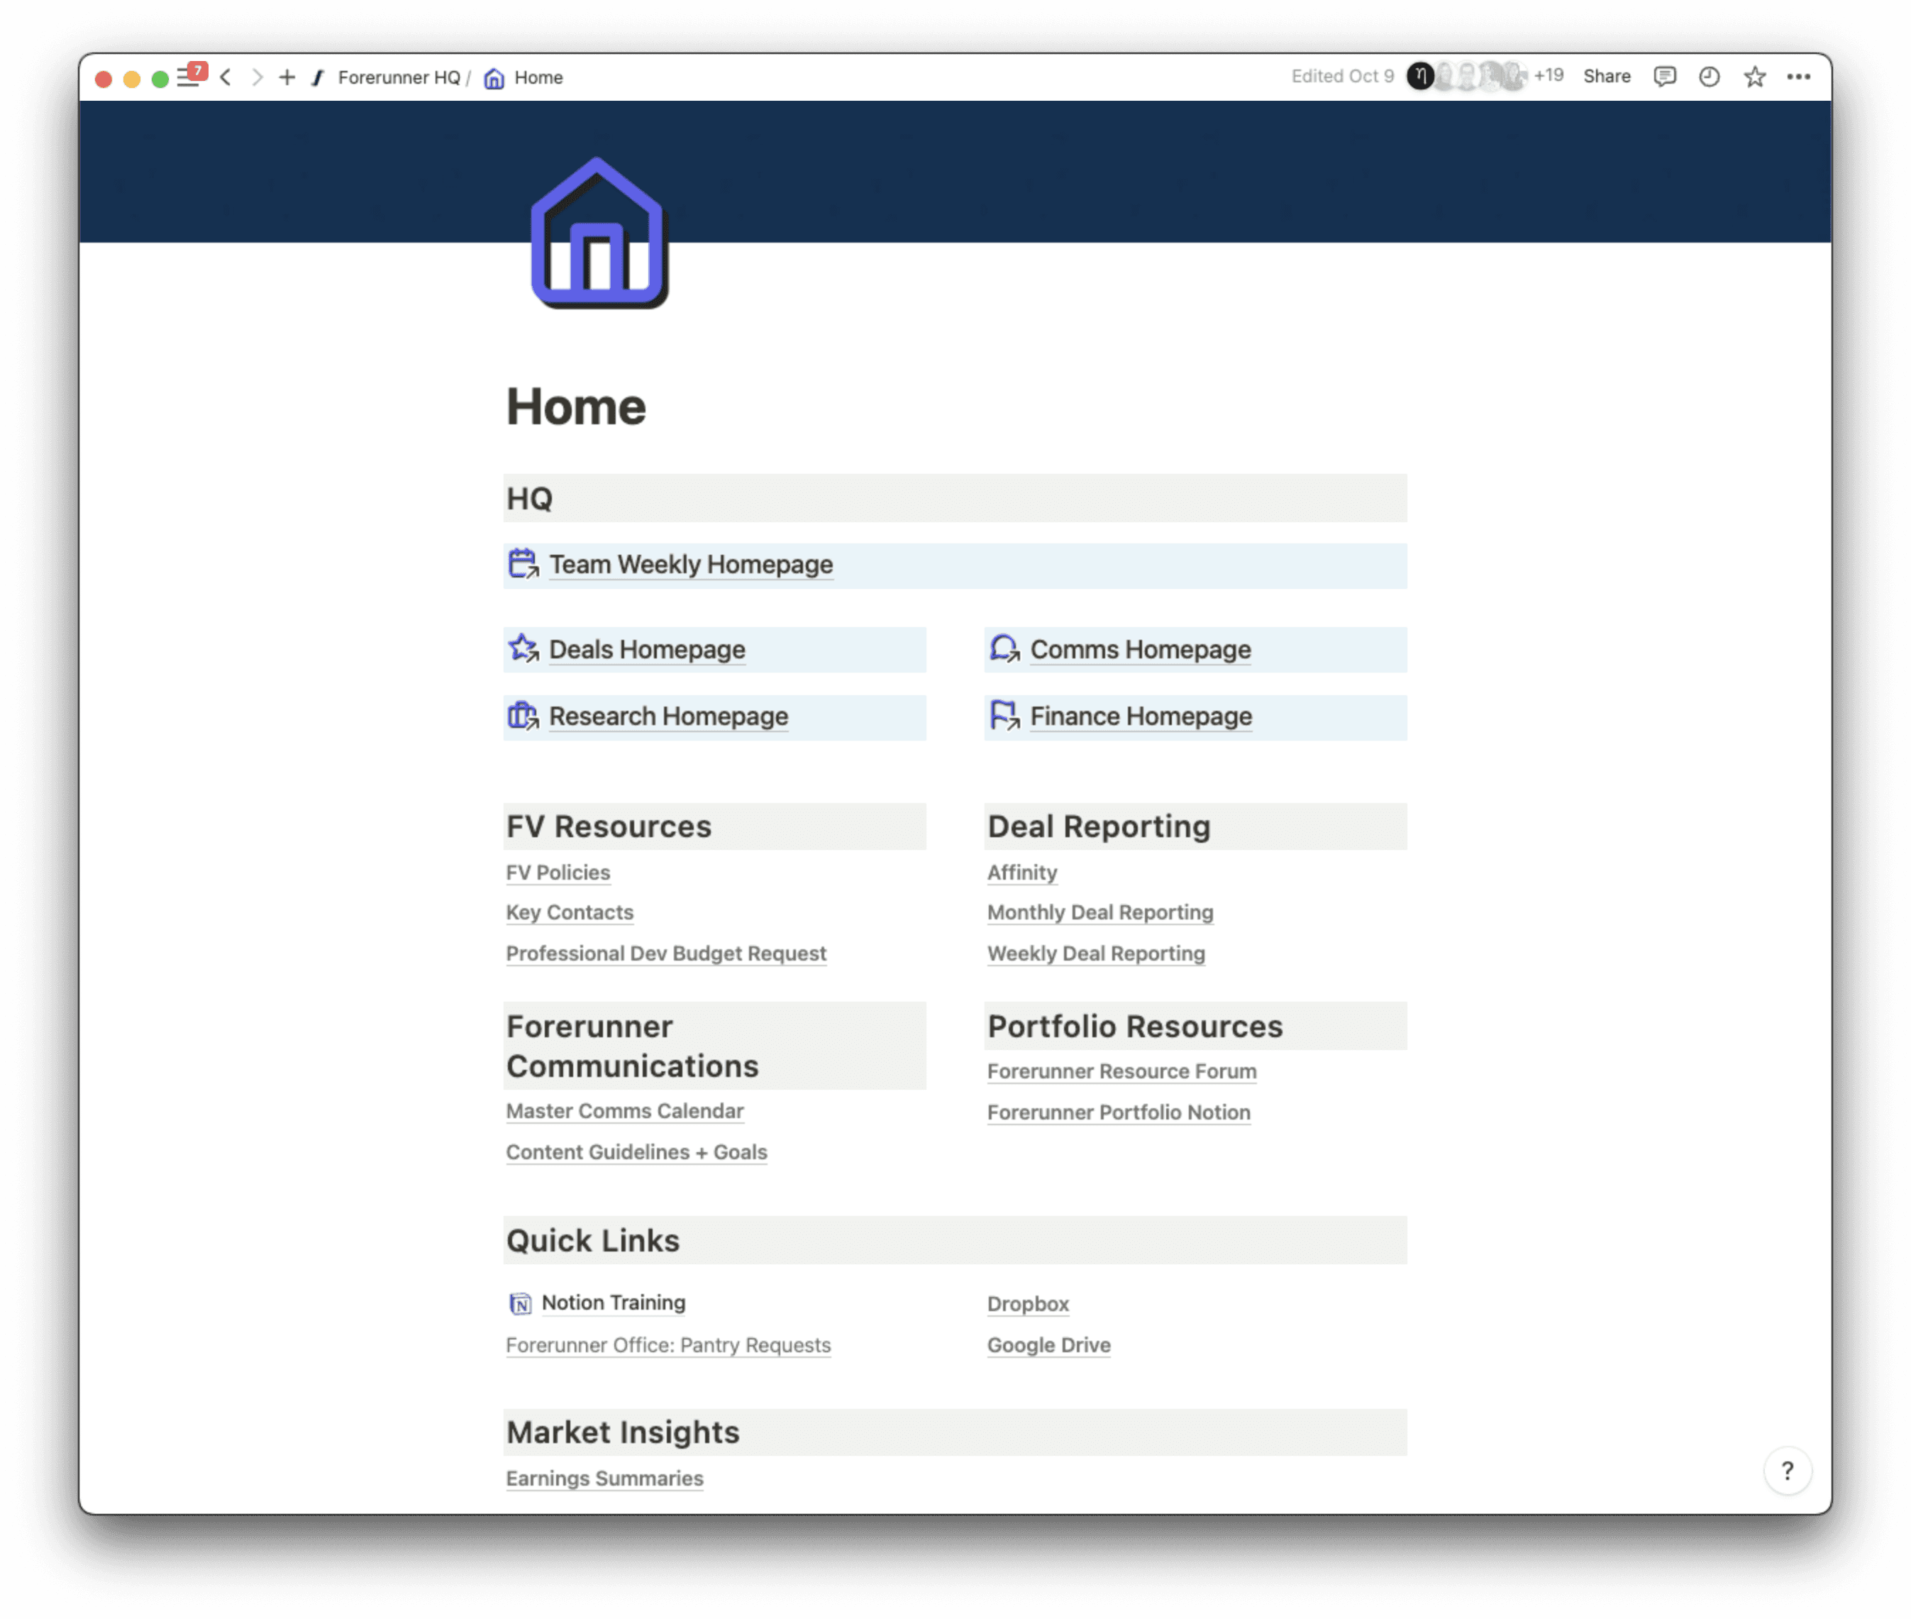Click the Forerunner HQ breadcrumb

click(398, 78)
